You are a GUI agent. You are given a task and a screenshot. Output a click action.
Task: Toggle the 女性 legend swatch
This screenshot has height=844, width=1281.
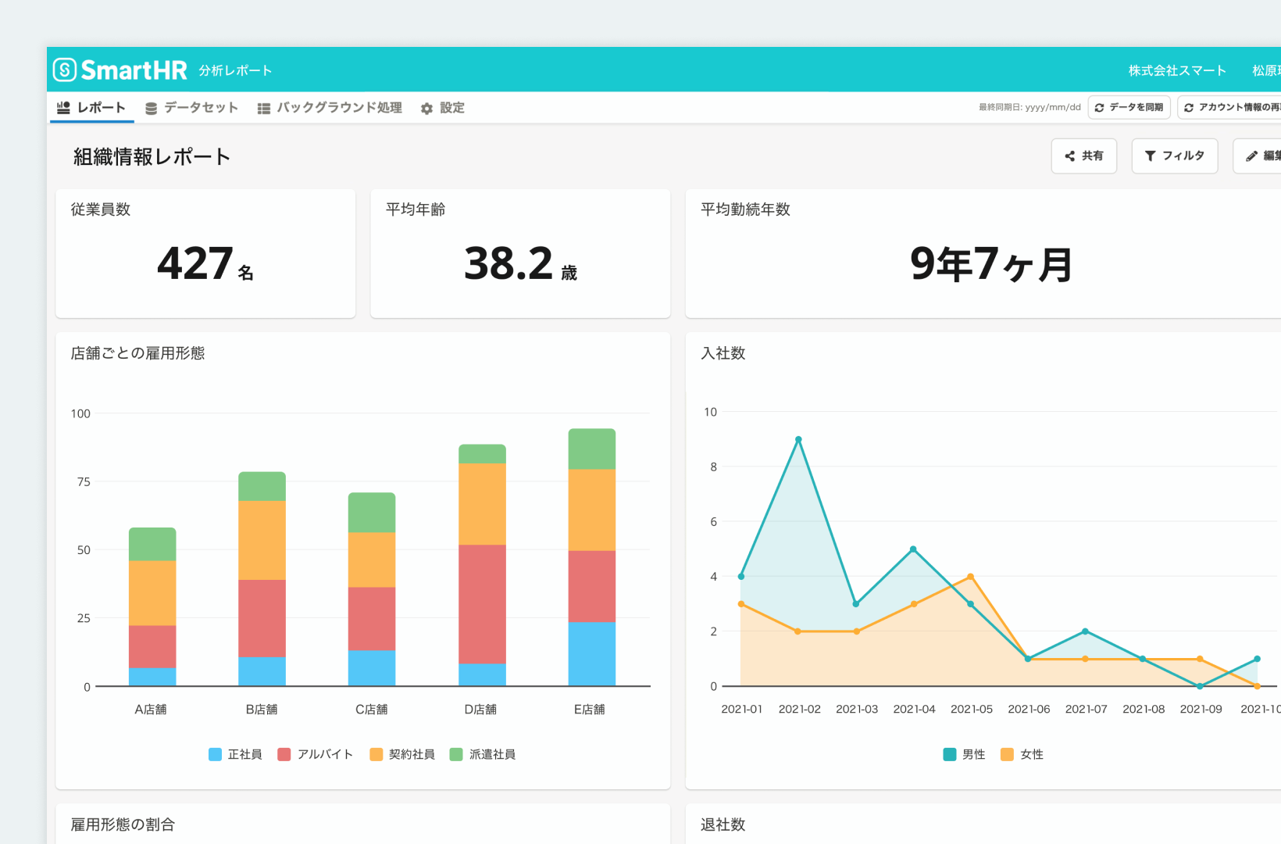coord(1008,754)
